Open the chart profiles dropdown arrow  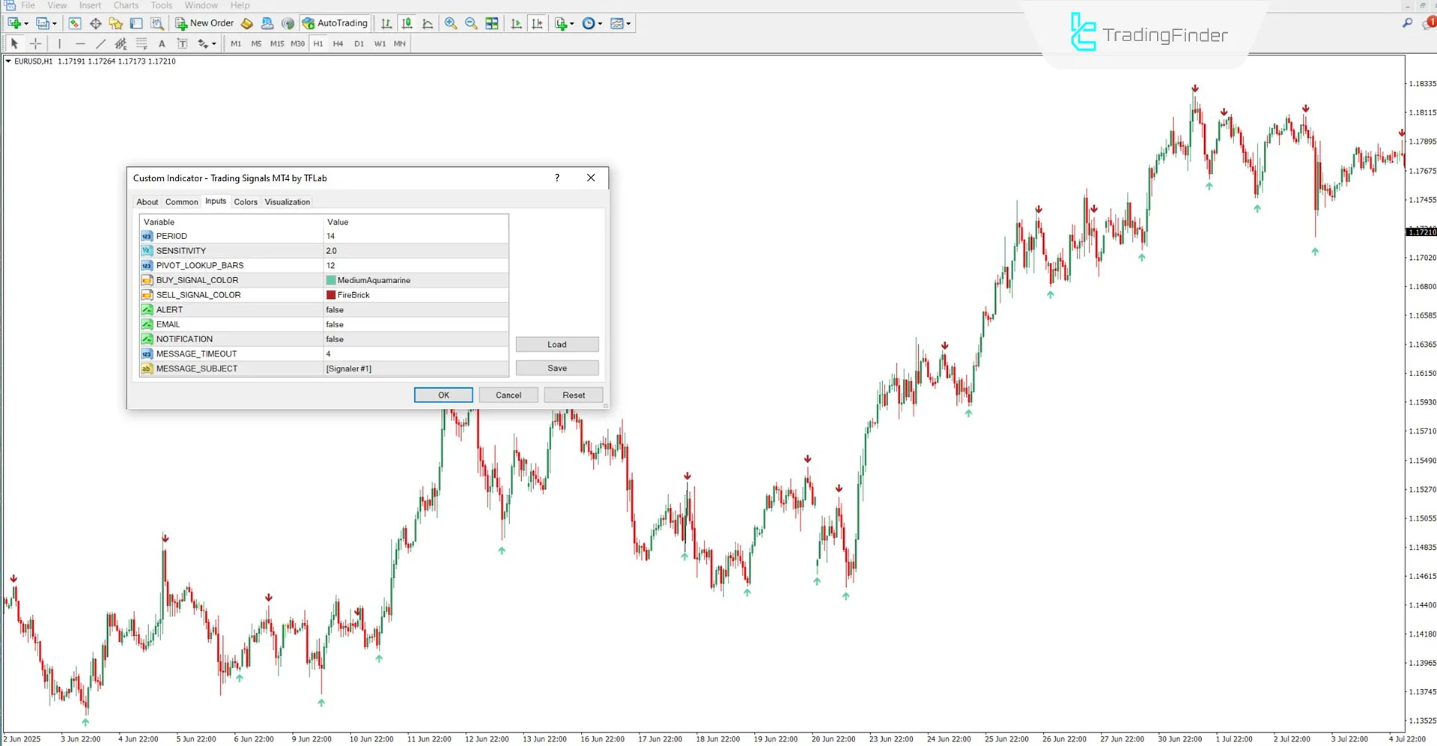click(53, 23)
